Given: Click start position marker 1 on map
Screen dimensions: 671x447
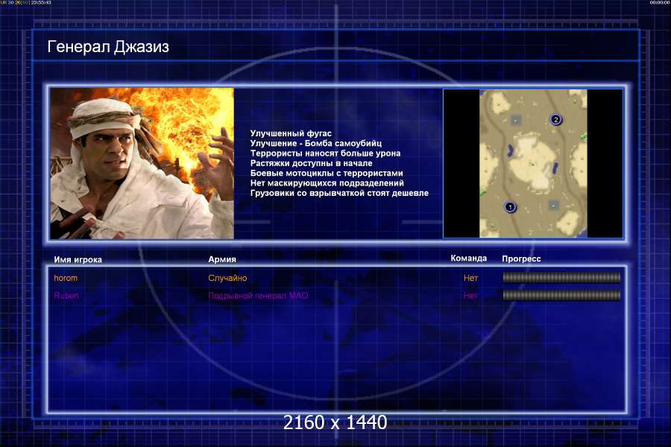Looking at the screenshot, I should coord(510,207).
